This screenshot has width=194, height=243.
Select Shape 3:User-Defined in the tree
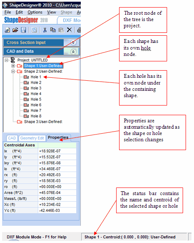tap(43, 122)
